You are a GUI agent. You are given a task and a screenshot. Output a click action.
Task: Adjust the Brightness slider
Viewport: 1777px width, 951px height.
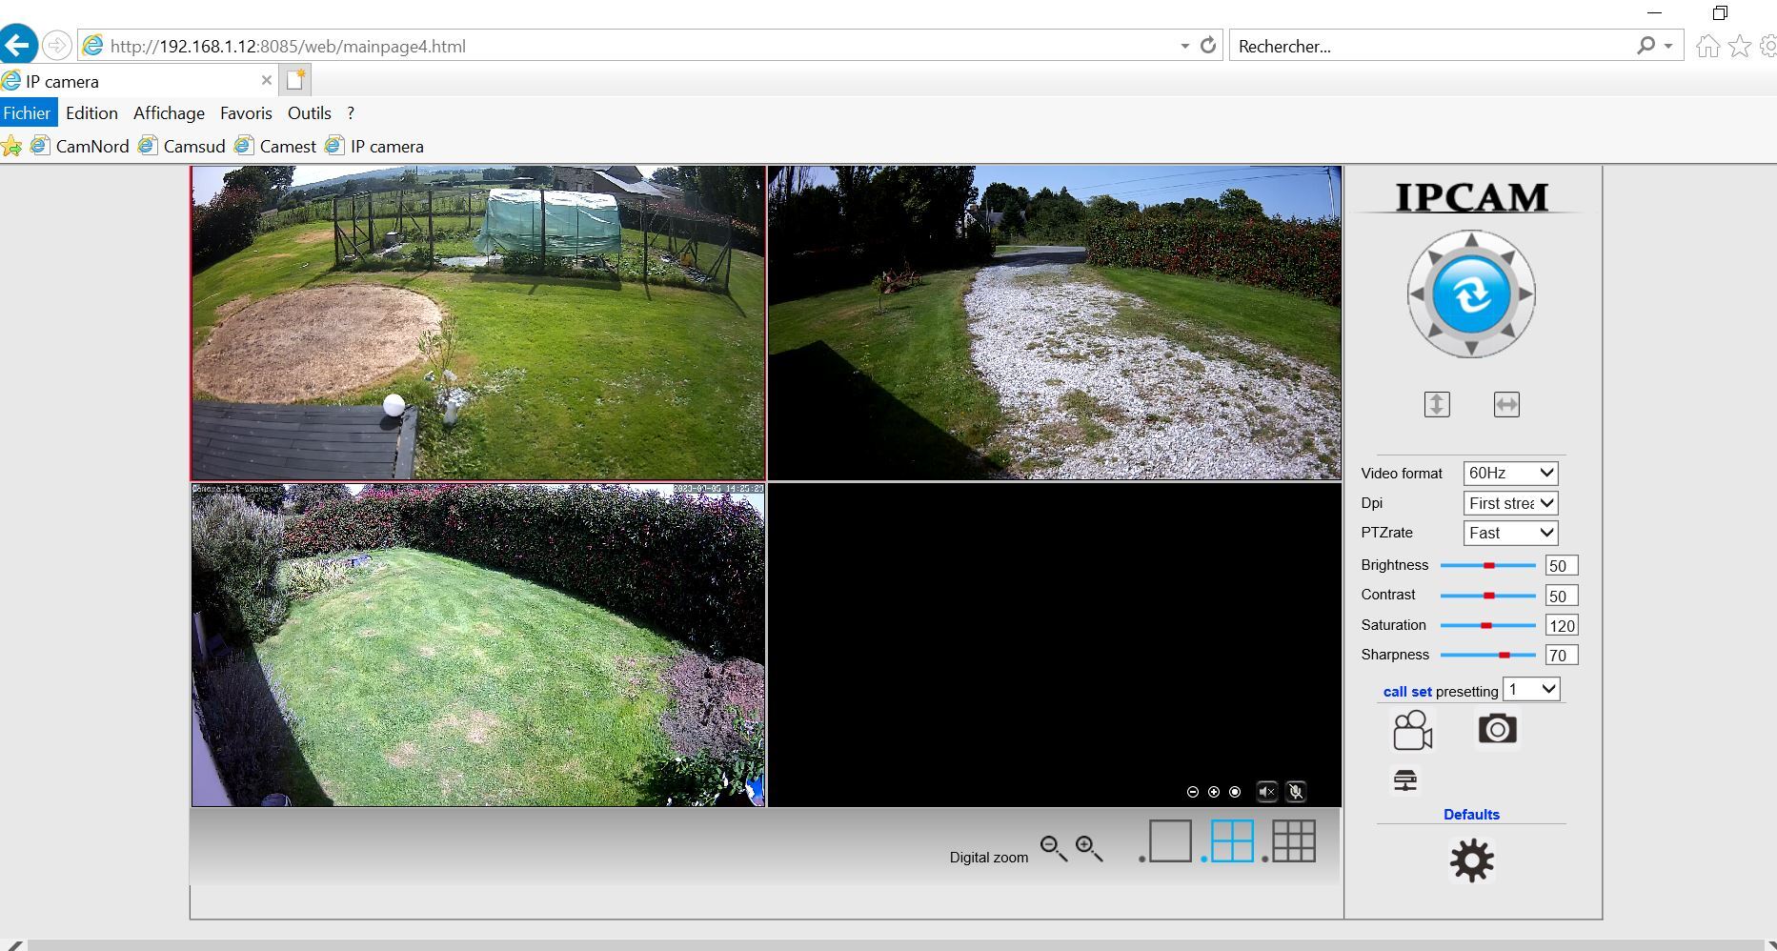(x=1488, y=566)
